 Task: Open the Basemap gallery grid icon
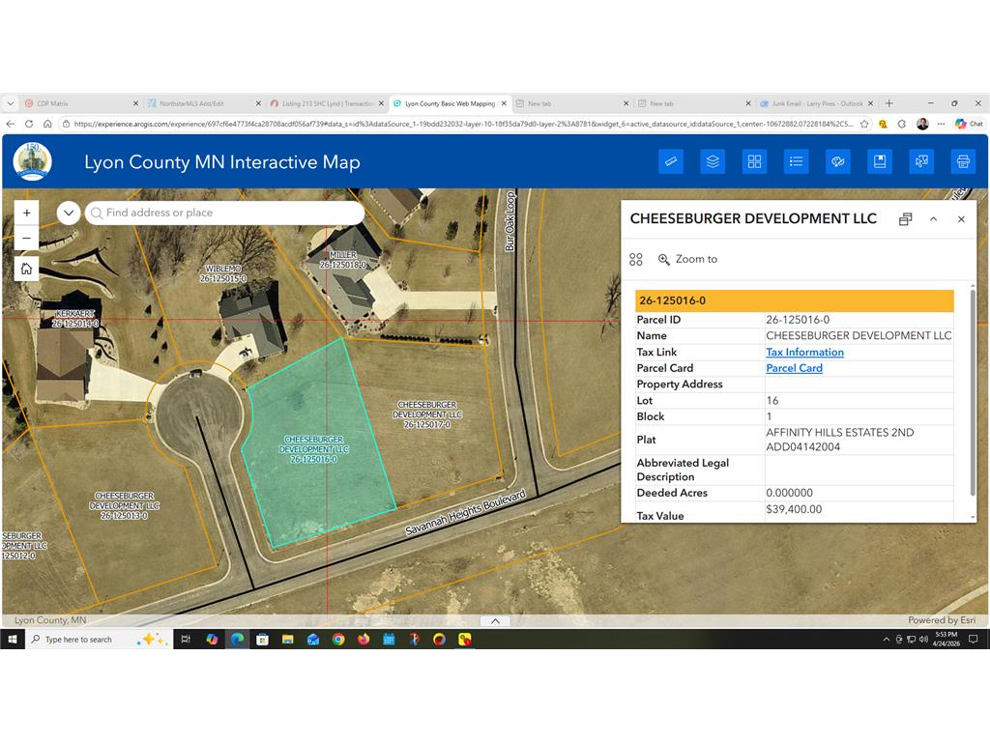click(x=754, y=161)
